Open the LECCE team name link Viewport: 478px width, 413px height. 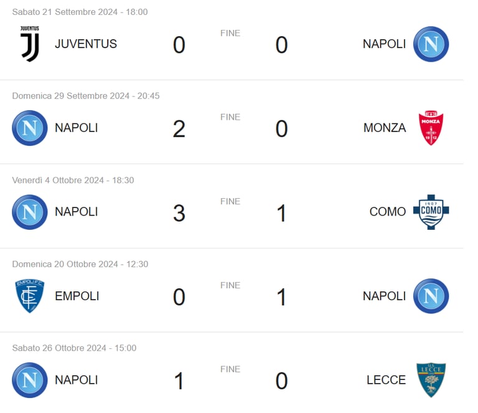387,380
